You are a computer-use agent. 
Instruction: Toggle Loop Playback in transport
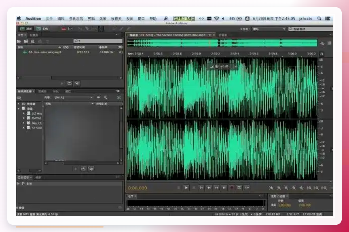pos(239,188)
